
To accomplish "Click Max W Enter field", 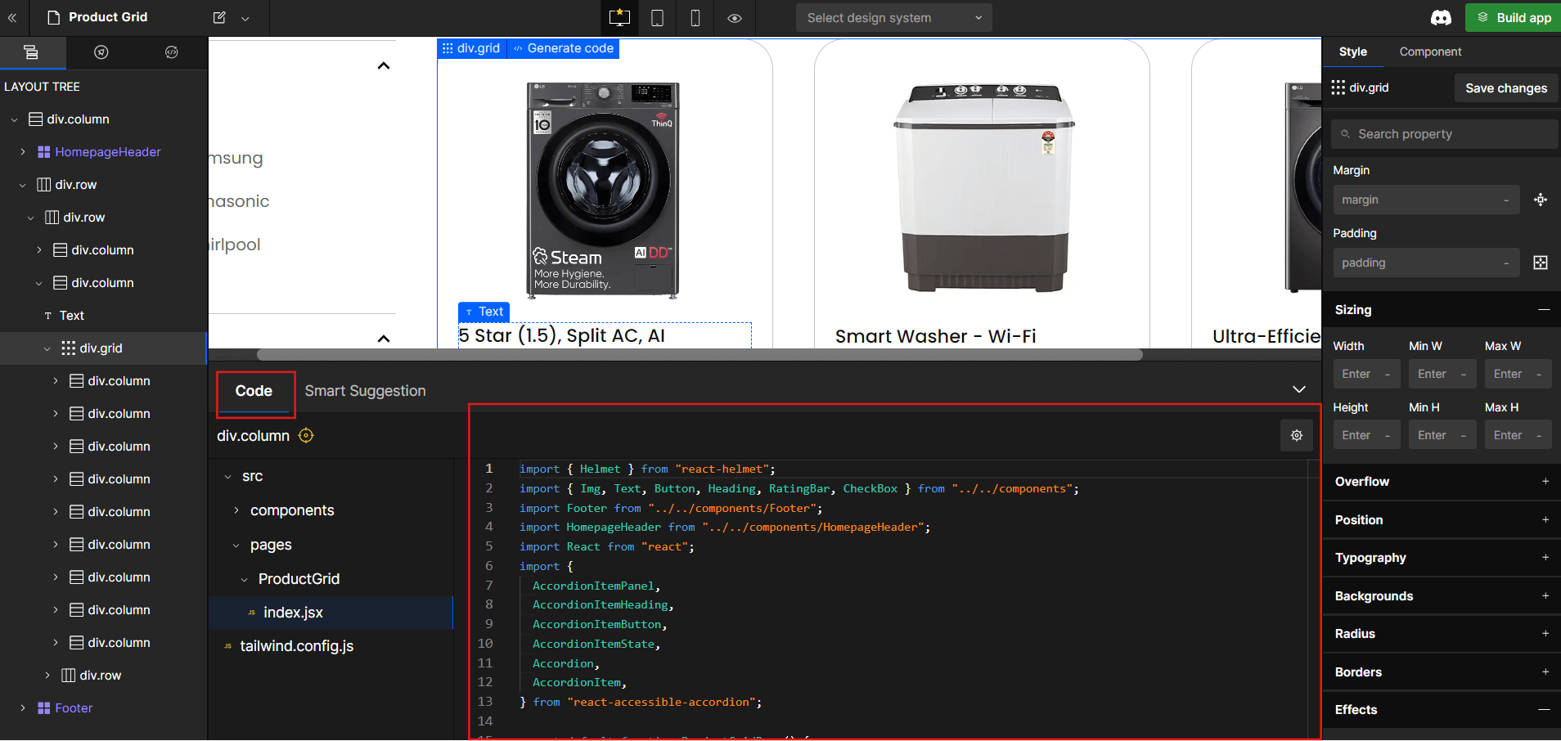I will (x=1518, y=374).
